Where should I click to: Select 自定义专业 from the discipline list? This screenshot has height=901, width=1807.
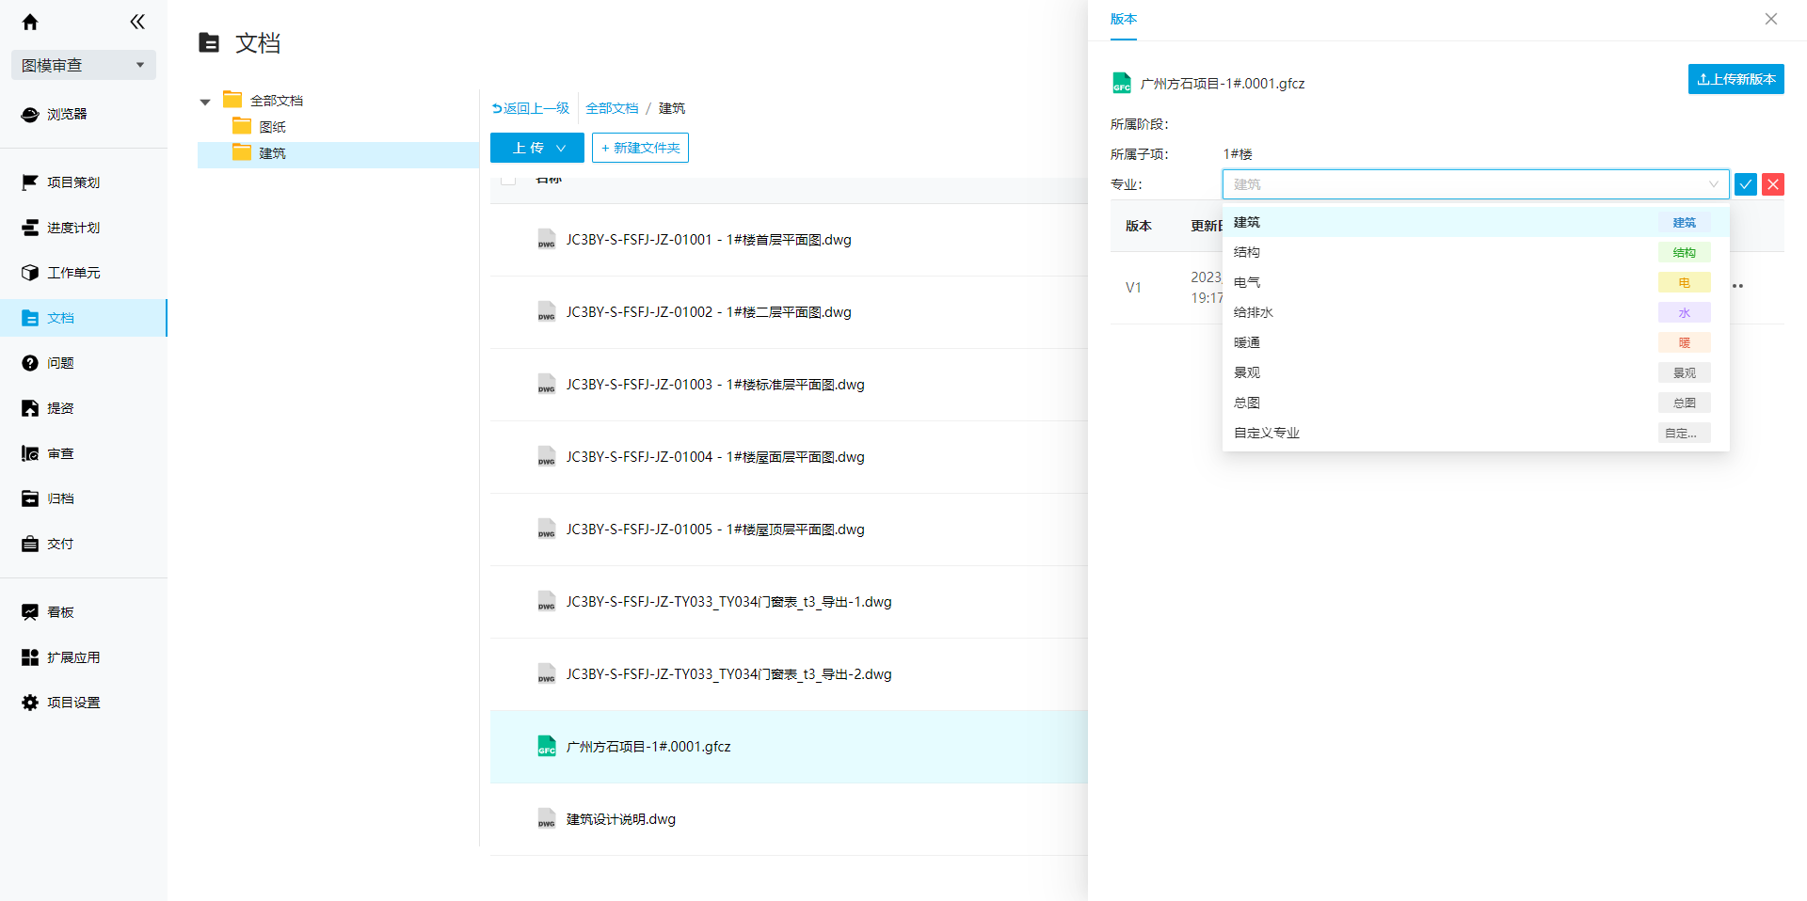tap(1476, 433)
